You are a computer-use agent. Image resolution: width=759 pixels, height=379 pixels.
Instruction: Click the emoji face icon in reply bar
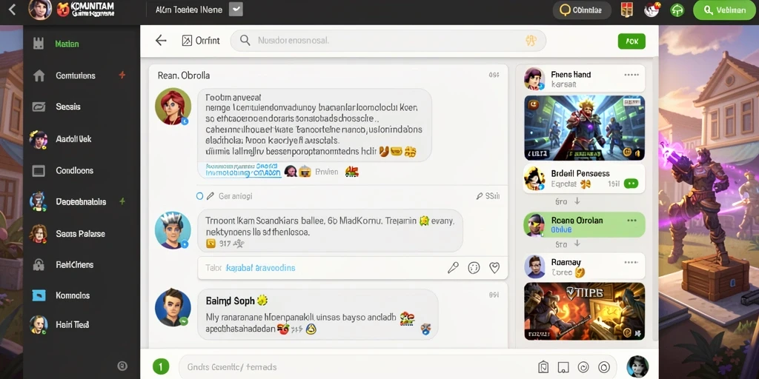pos(474,268)
